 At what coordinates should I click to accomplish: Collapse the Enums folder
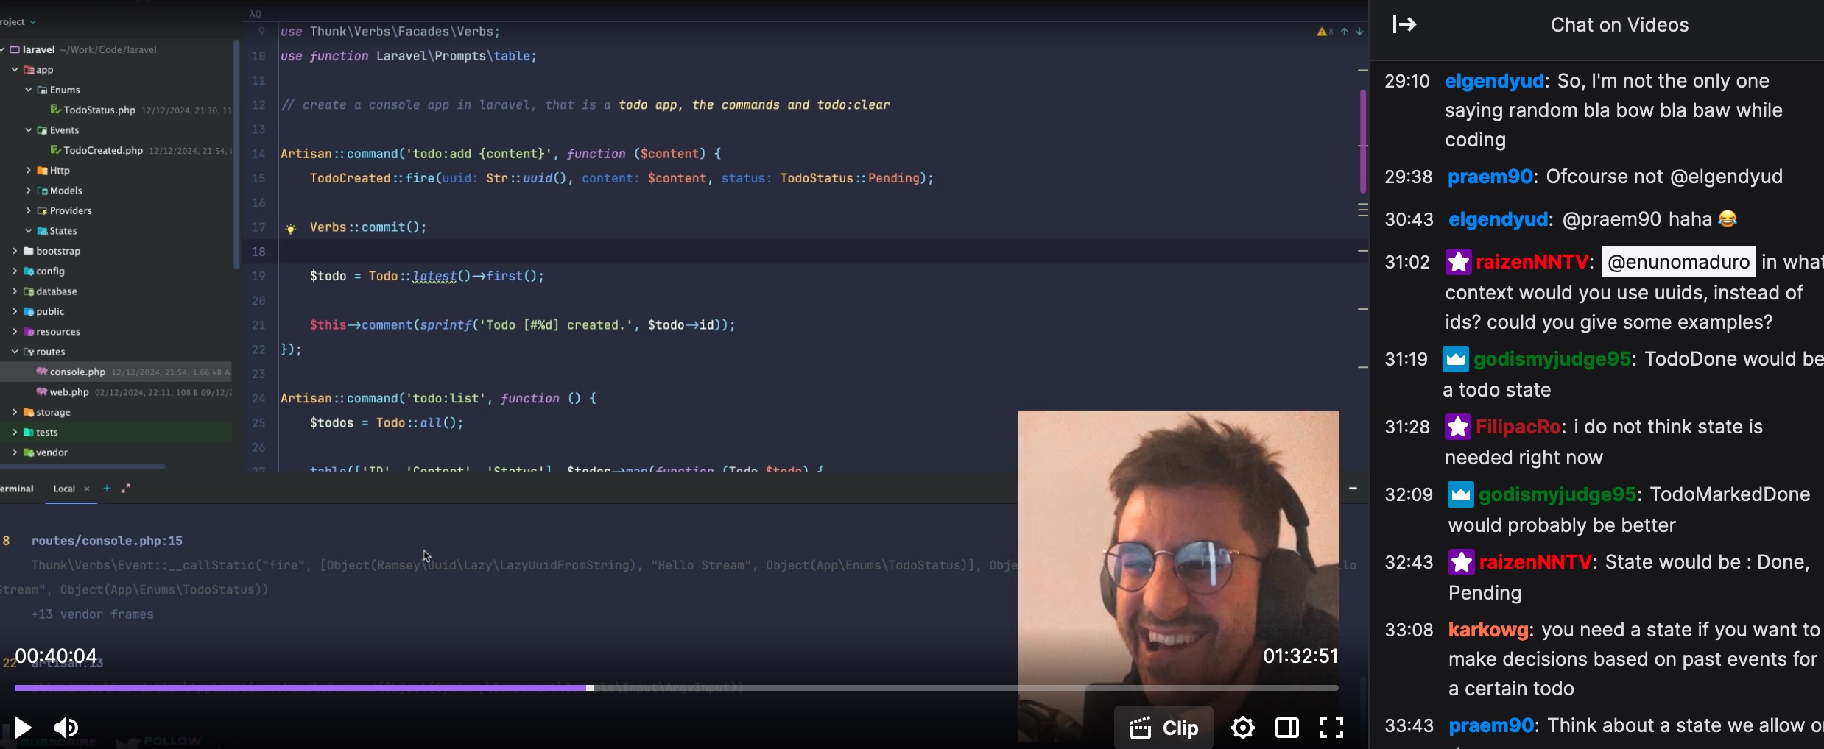29,90
